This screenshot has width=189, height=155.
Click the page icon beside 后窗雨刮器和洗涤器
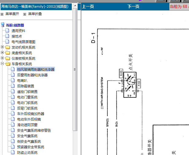point(13,75)
